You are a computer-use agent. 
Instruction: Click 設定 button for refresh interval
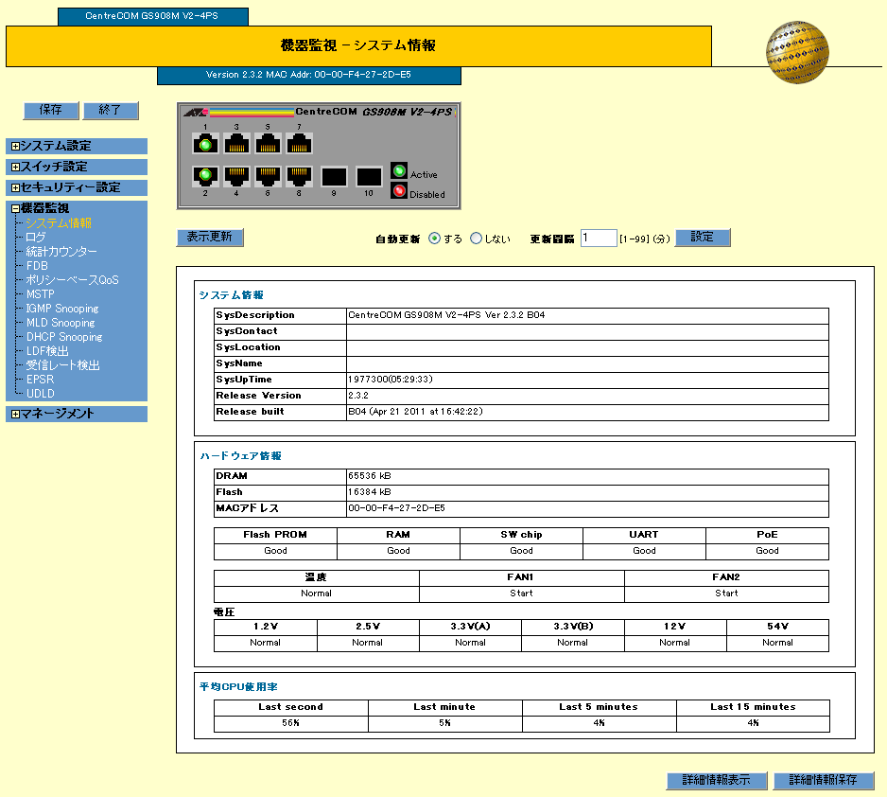[703, 238]
